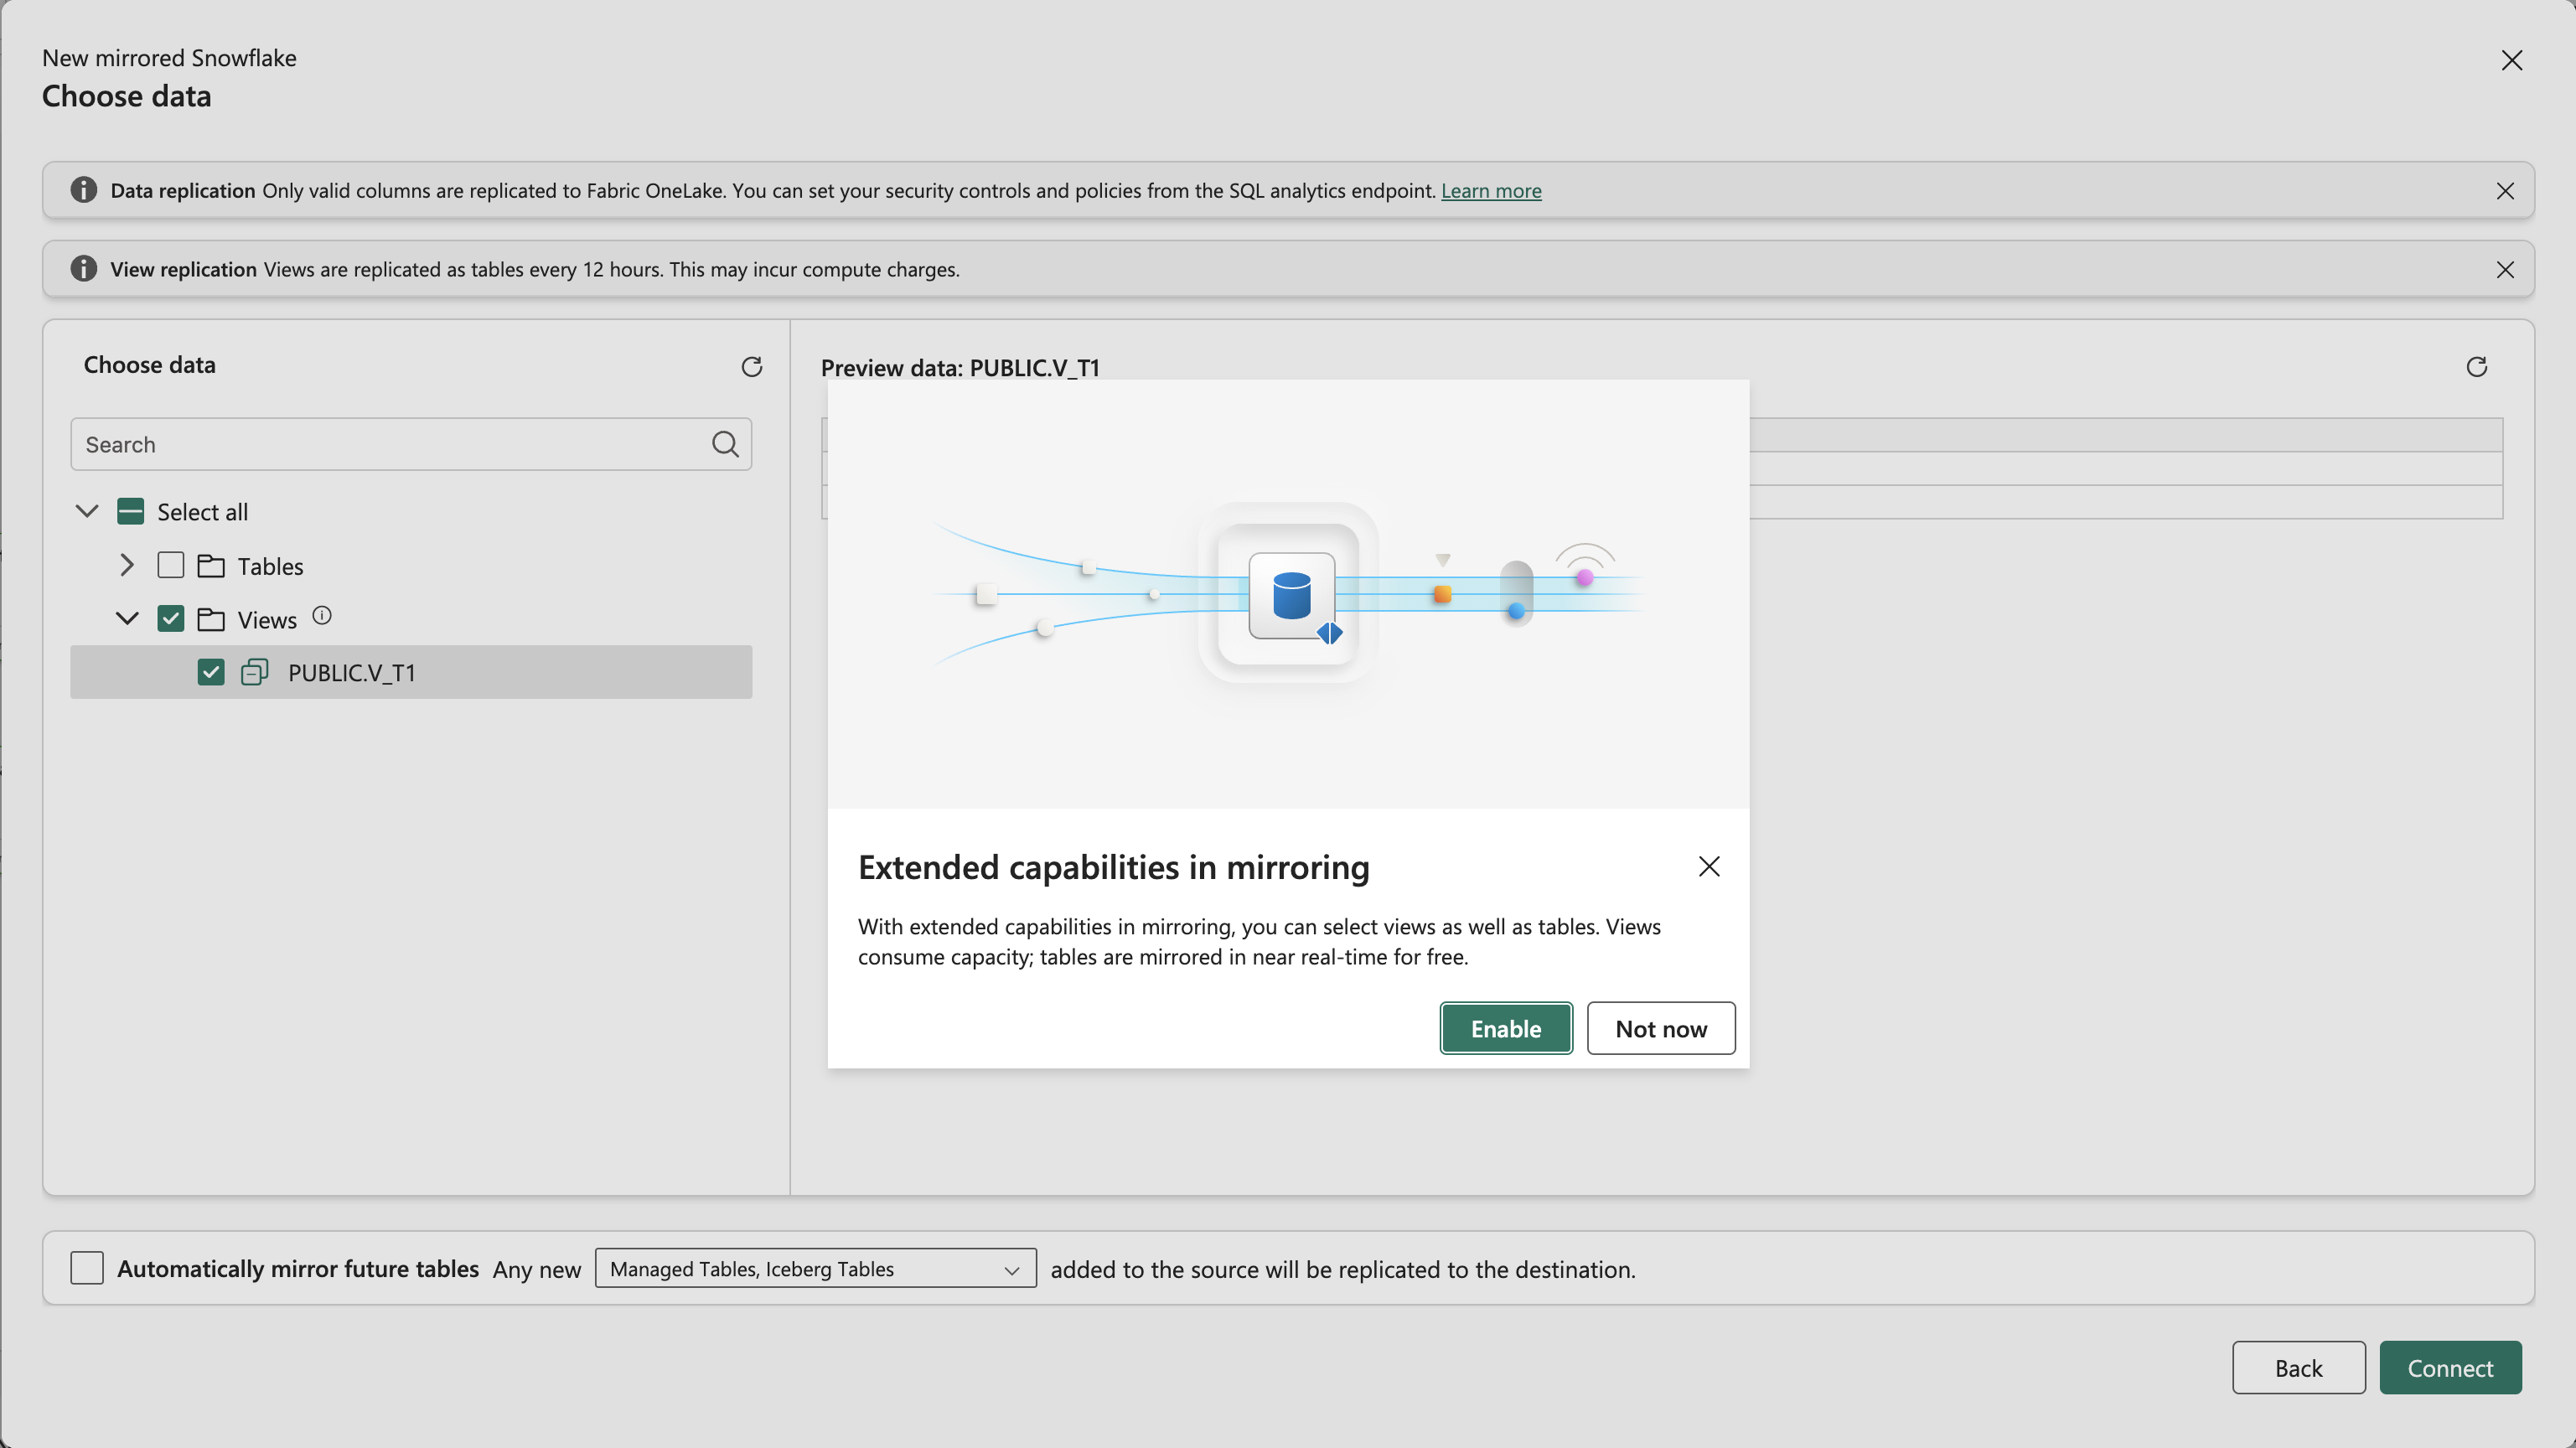Close the Extended capabilities popup
The image size is (2576, 1448).
[x=1708, y=866]
